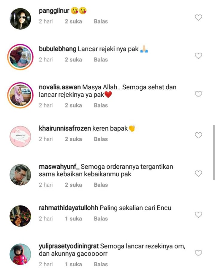Reply to panggilnur via Balas
The width and height of the screenshot is (215, 277).
tap(101, 21)
